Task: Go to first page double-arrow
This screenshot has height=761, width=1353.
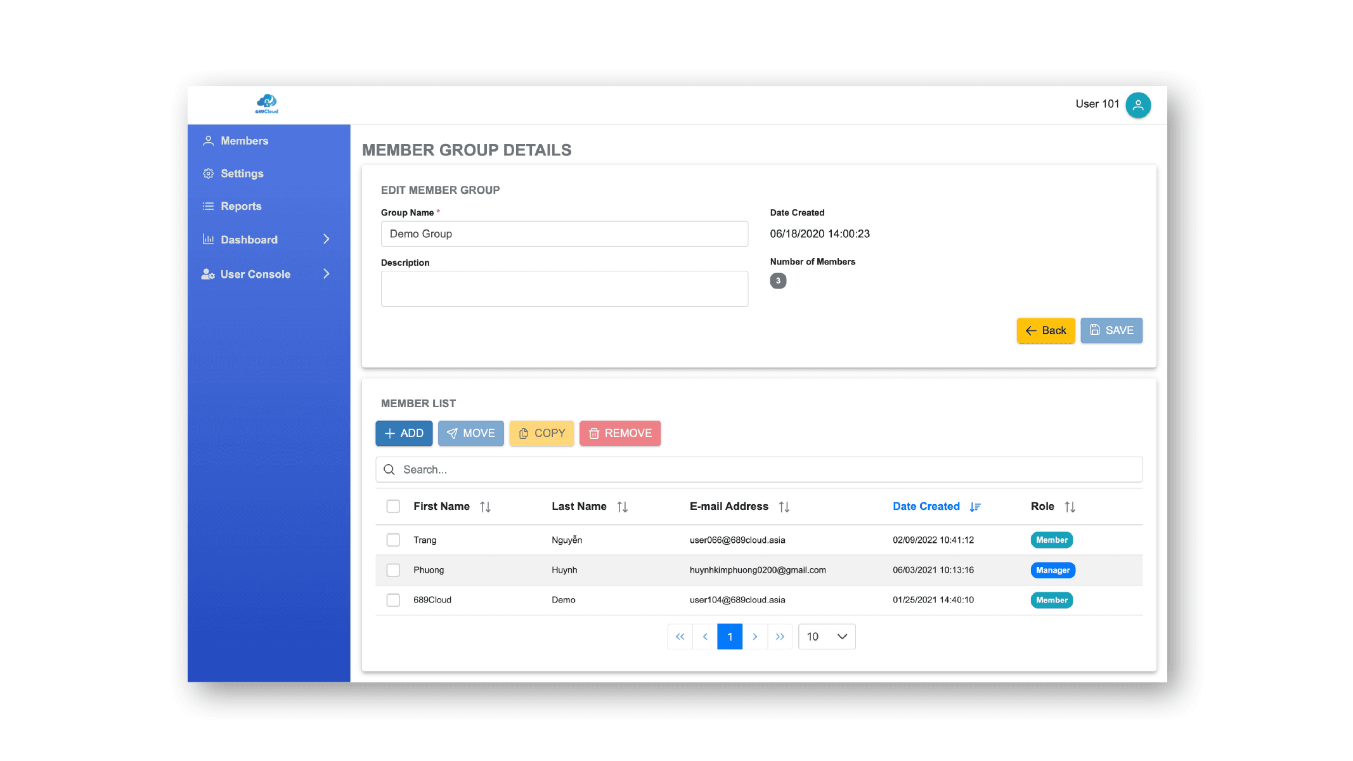Action: (x=680, y=637)
